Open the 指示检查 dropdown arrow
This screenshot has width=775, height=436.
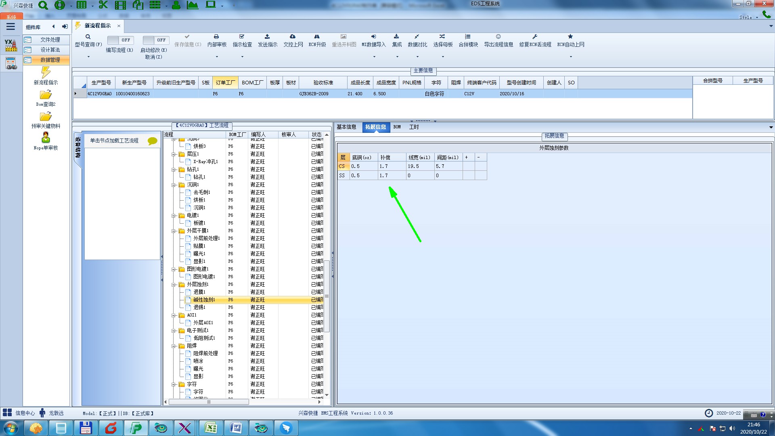[x=242, y=57]
